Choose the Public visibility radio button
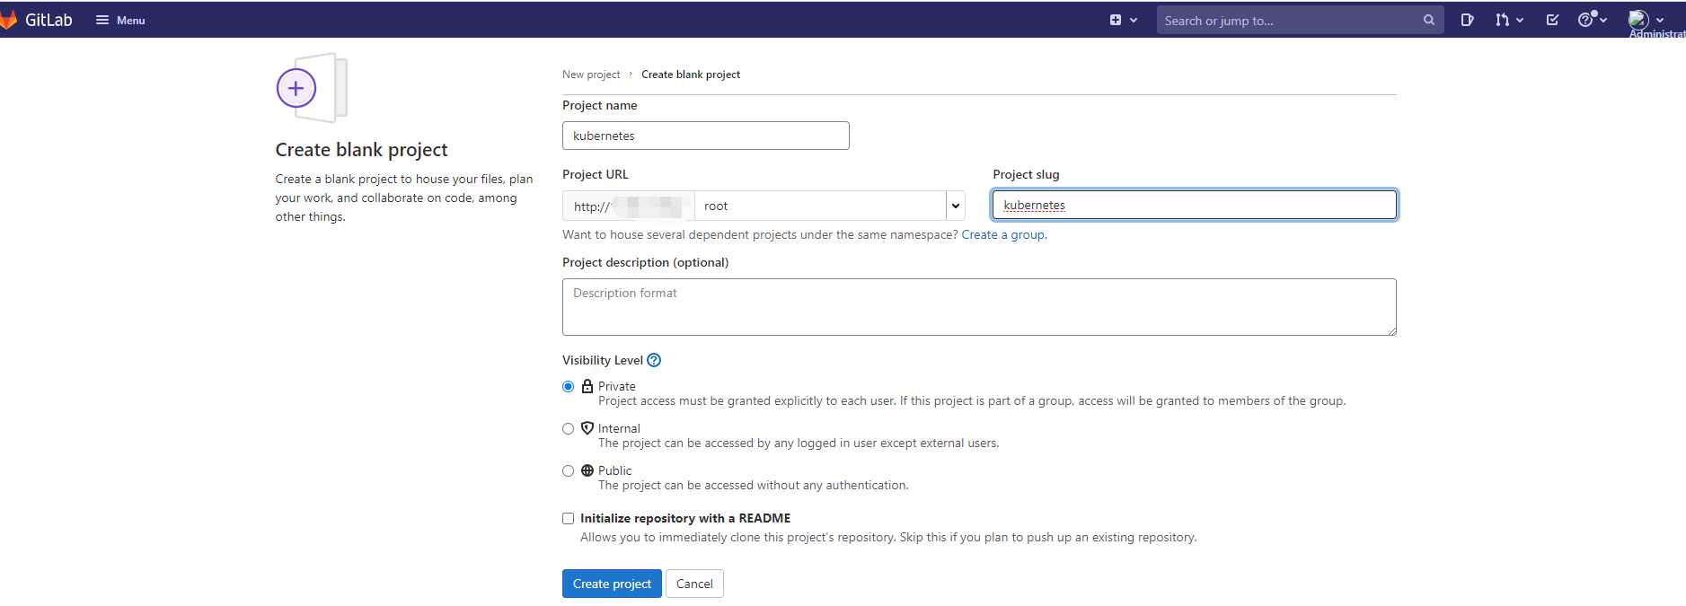 pyautogui.click(x=568, y=471)
